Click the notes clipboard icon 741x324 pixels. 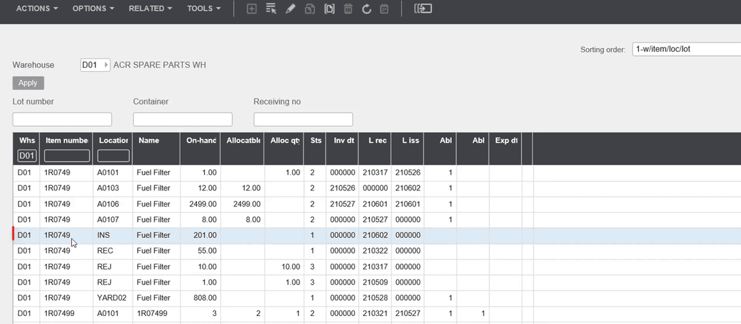pos(384,9)
